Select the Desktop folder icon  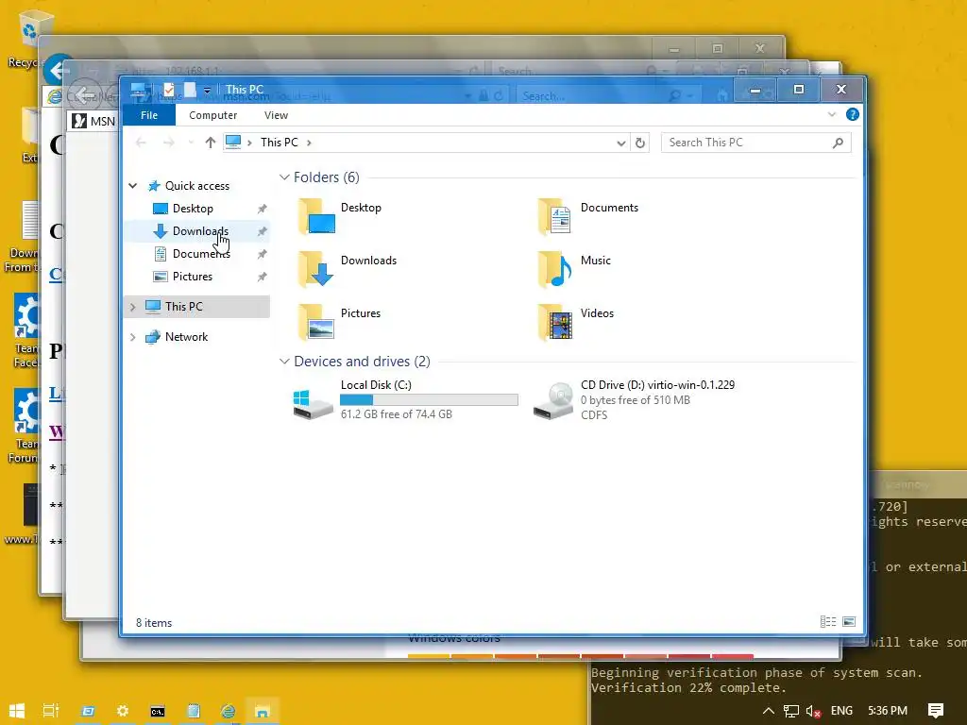[315, 216]
